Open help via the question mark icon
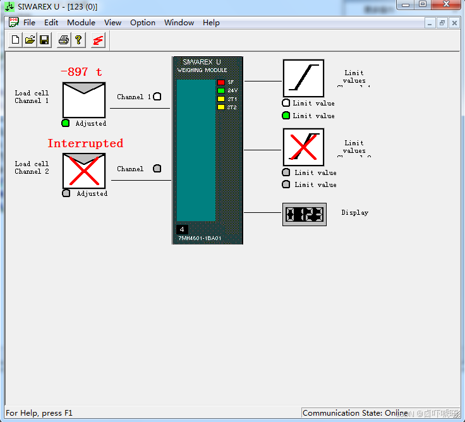Image resolution: width=465 pixels, height=422 pixels. coord(78,40)
